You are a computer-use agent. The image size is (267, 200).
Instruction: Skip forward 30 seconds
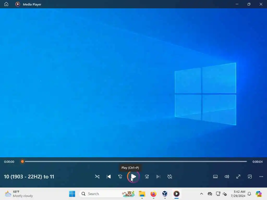147,177
